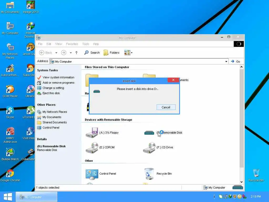The width and height of the screenshot is (269, 202).
Task: Open Search from the toolbar
Action: pos(92,53)
